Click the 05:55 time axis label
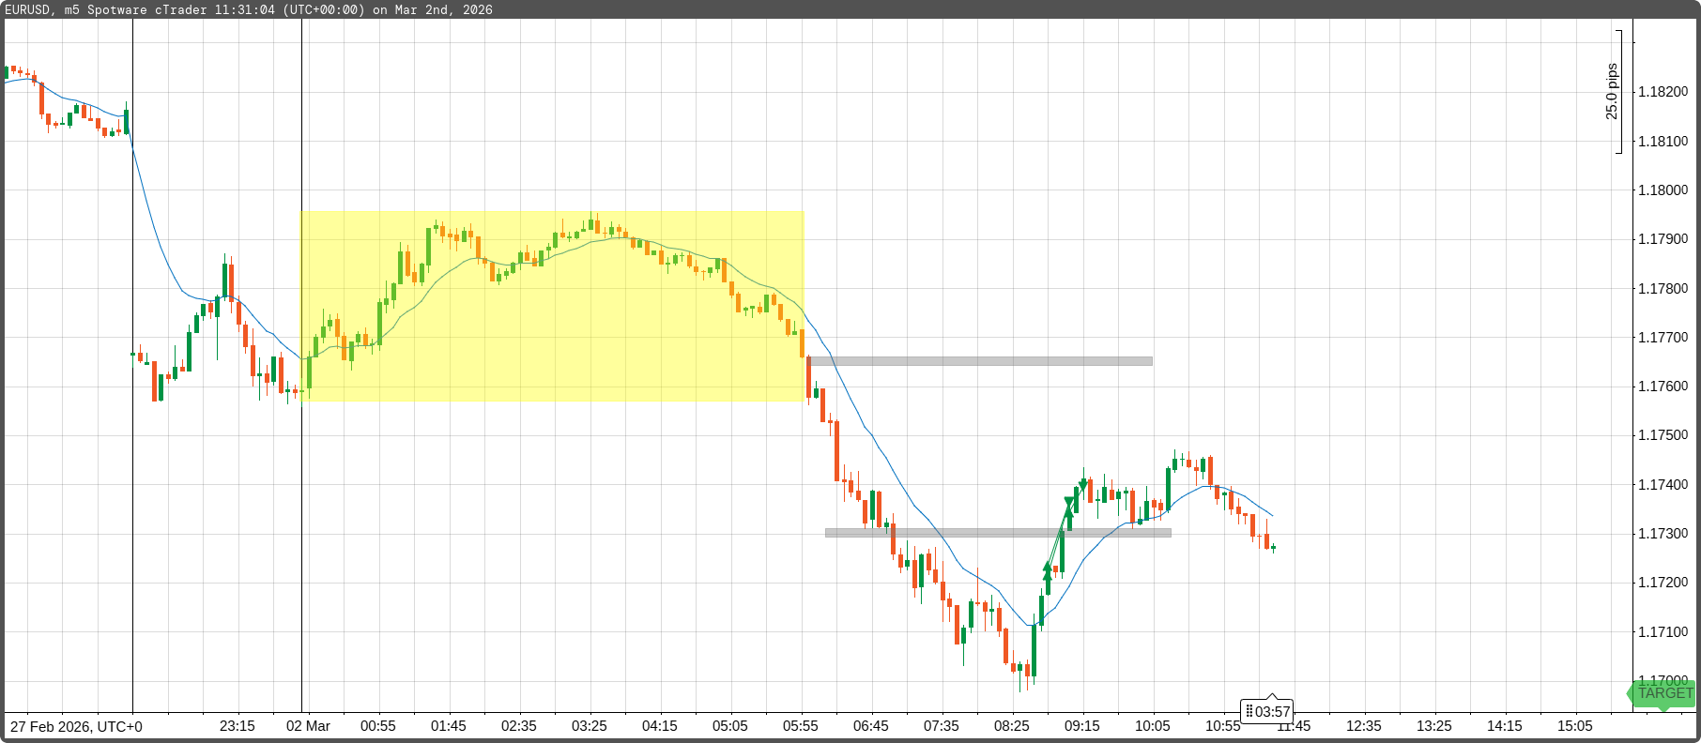The image size is (1701, 743). coord(800,726)
